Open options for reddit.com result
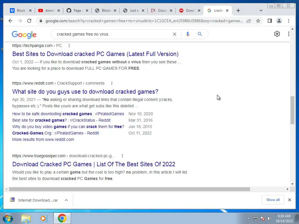The height and width of the screenshot is (224, 299). [x=112, y=83]
